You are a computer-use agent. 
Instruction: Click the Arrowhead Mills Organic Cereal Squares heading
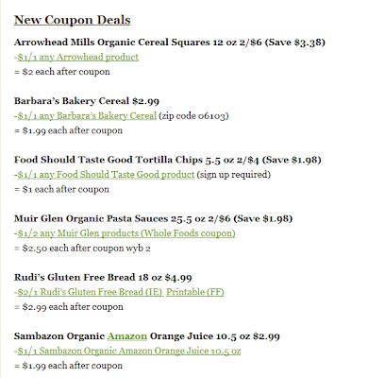[x=170, y=43]
